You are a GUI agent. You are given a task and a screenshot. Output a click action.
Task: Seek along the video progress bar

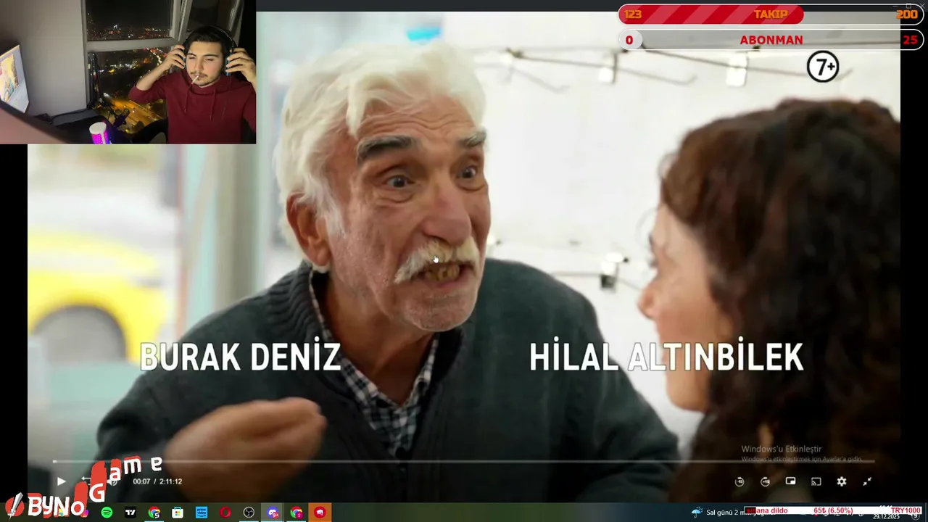tap(464, 461)
